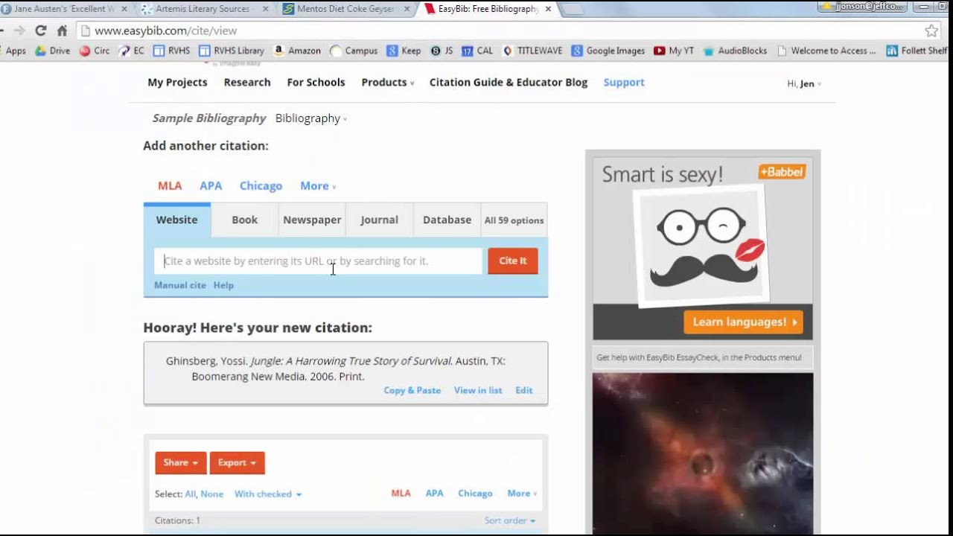The width and height of the screenshot is (953, 536).
Task: Open the RVHS bookmark
Action: coord(171,51)
